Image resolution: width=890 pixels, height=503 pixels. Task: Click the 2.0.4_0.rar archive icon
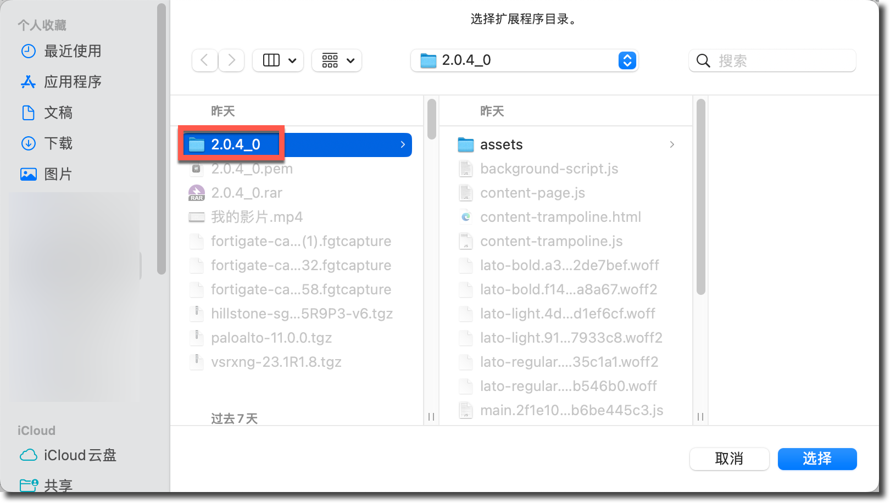[197, 193]
